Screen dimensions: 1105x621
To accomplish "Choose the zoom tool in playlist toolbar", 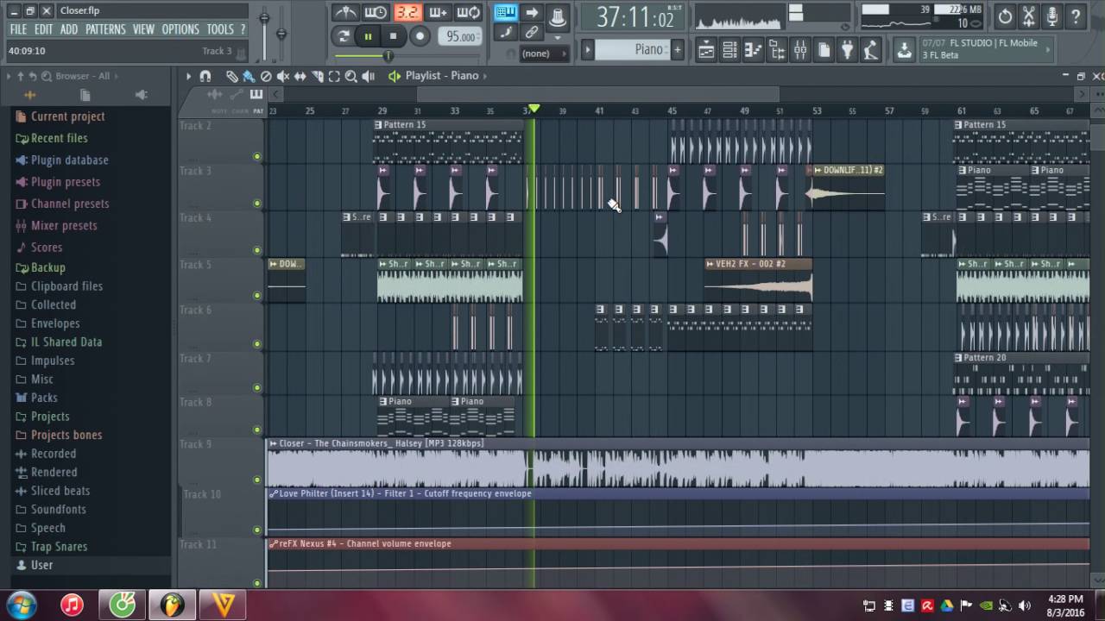I will [x=351, y=76].
